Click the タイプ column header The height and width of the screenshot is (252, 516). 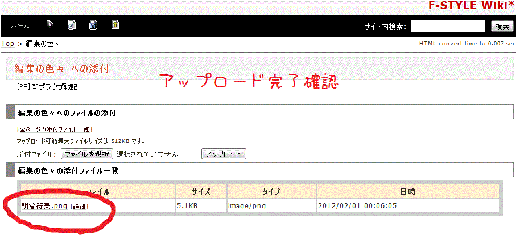point(271,192)
